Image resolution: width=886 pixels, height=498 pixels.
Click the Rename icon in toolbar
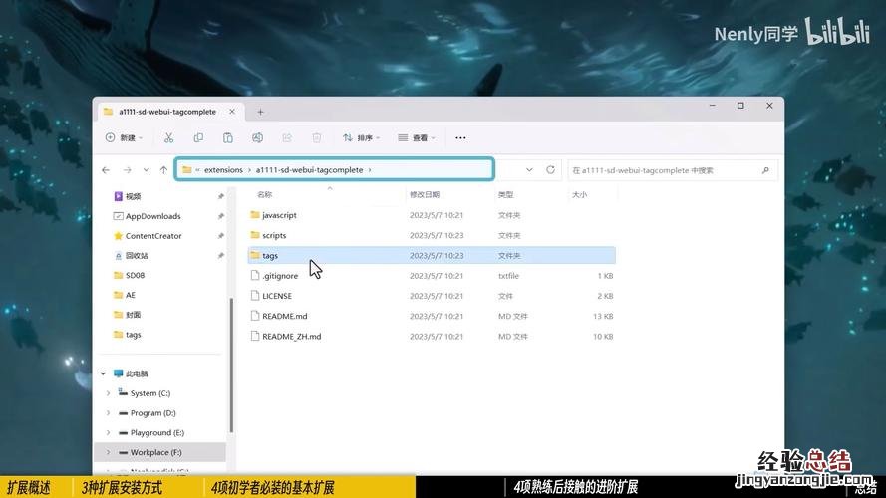pyautogui.click(x=257, y=137)
